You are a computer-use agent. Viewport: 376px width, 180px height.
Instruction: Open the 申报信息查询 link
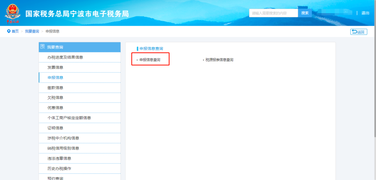(x=150, y=60)
